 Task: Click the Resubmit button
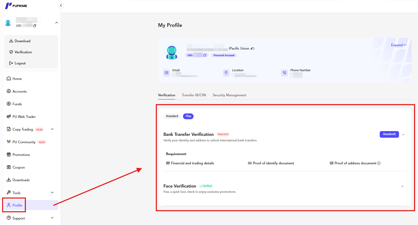tap(389, 134)
